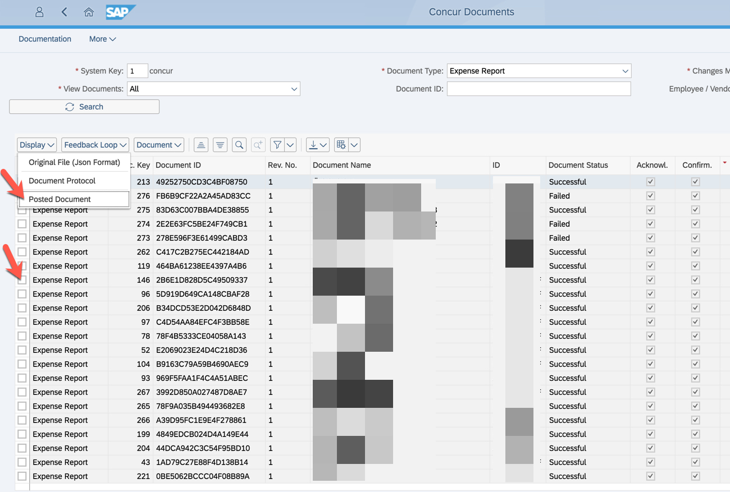Tick the row checkbox for Doc. Key 221
Image resolution: width=730 pixels, height=492 pixels.
22,476
